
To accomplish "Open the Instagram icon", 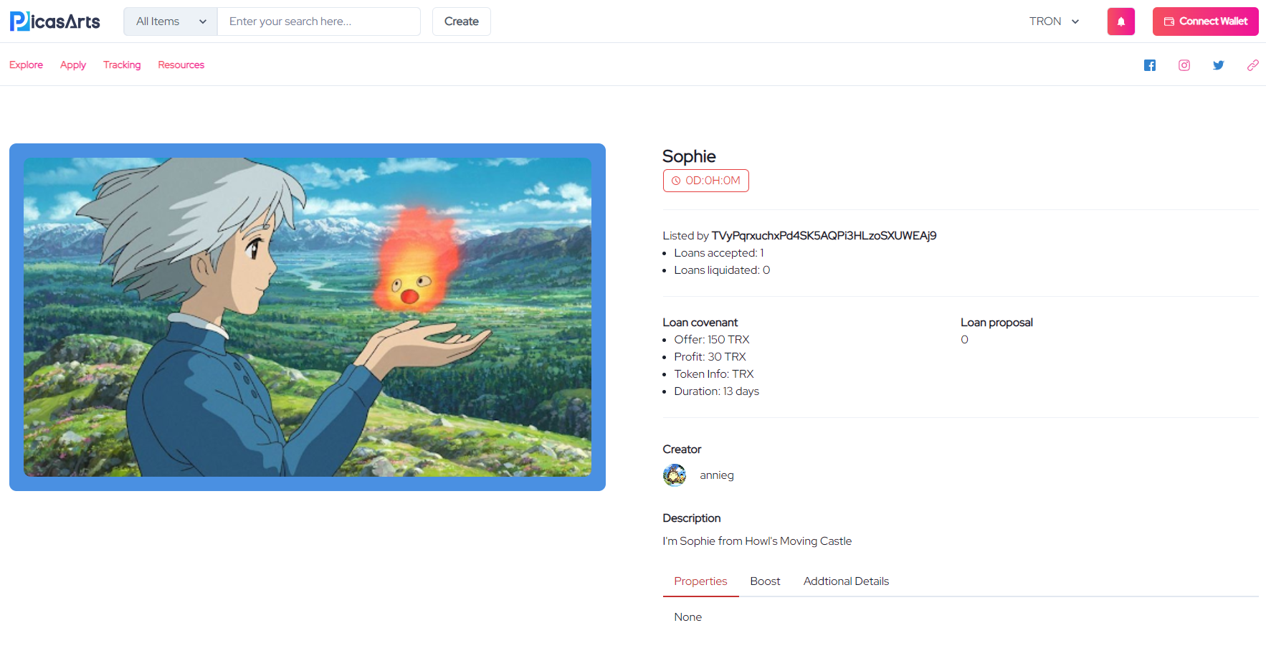I will pos(1184,65).
